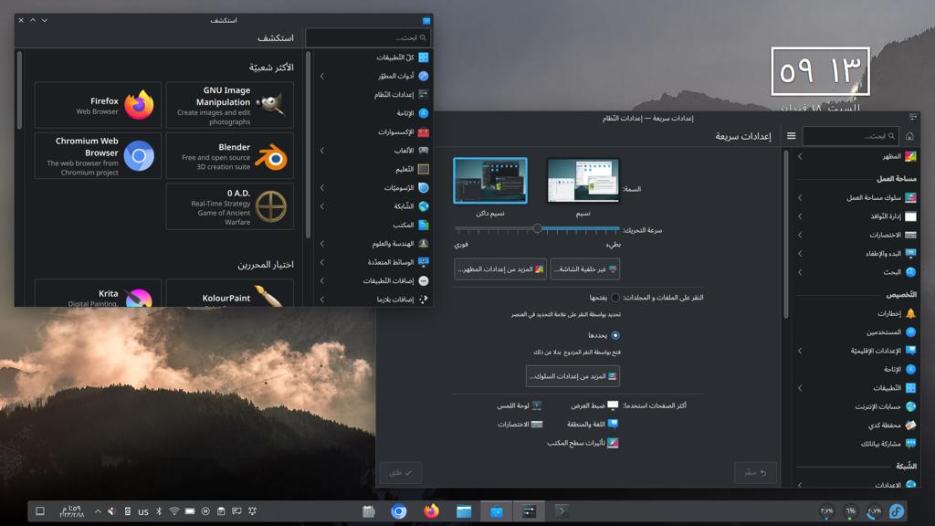This screenshot has height=526, width=935.
Task: Open the KolourPaint app card
Action: click(229, 293)
